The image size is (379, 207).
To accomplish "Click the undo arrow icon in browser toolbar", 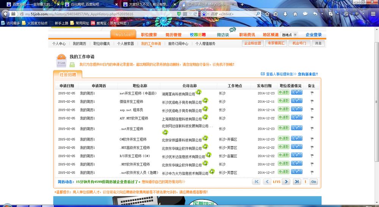I will [x=315, y=14].
